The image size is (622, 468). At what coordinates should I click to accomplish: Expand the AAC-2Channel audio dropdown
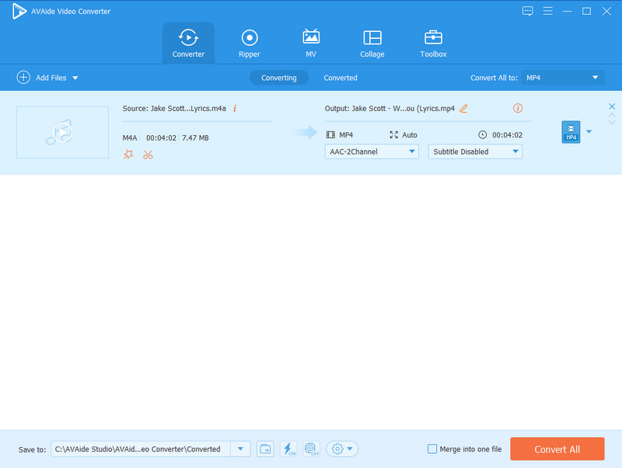372,152
